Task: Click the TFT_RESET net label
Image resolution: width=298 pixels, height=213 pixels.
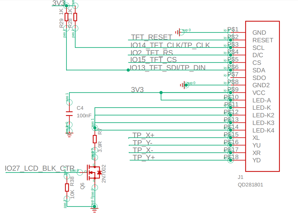Action: 152,37
